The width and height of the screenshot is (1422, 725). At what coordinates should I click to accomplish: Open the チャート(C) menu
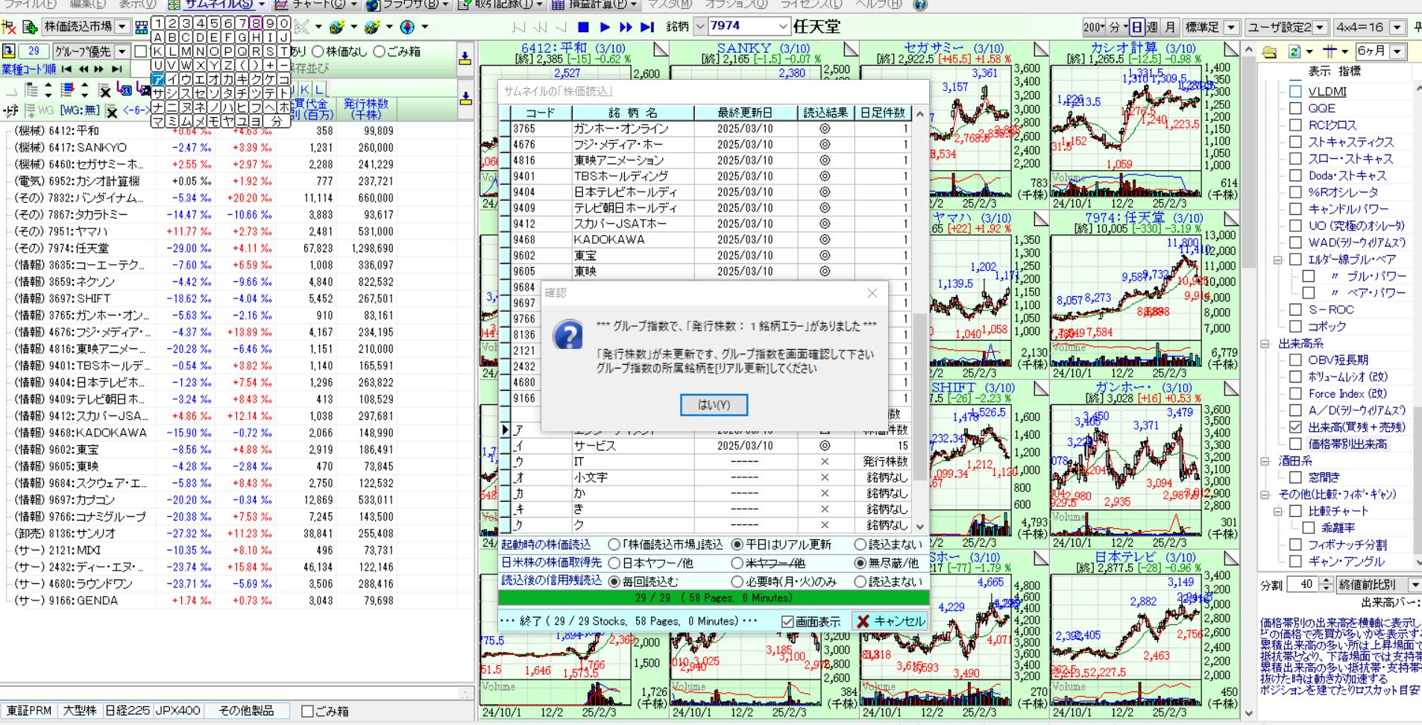(x=316, y=4)
